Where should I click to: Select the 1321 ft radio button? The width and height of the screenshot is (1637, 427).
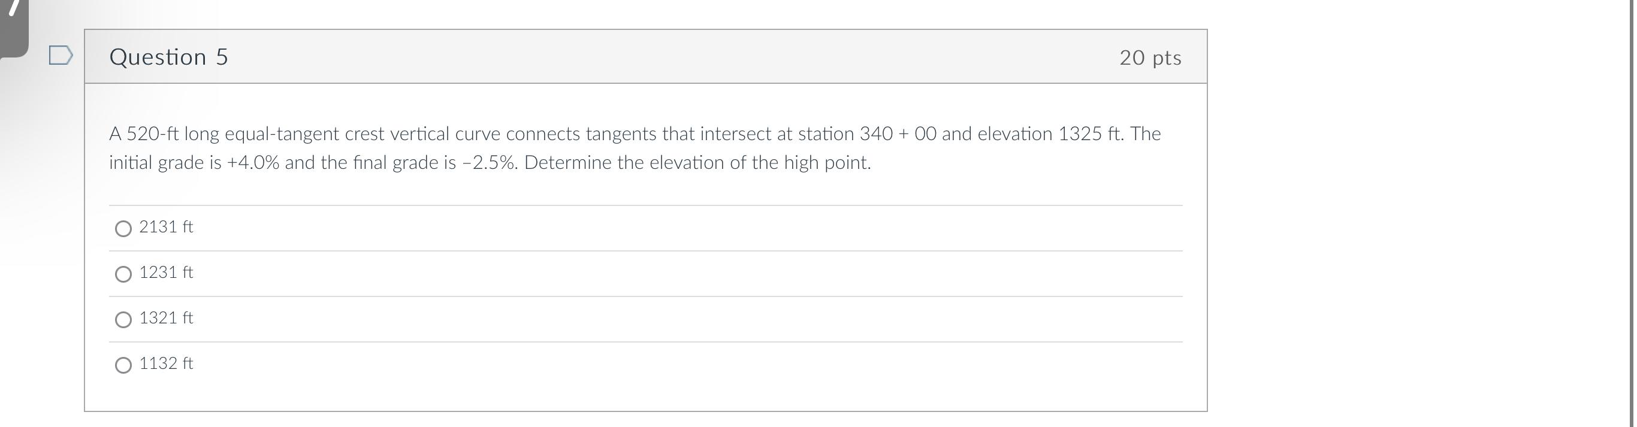tap(123, 319)
